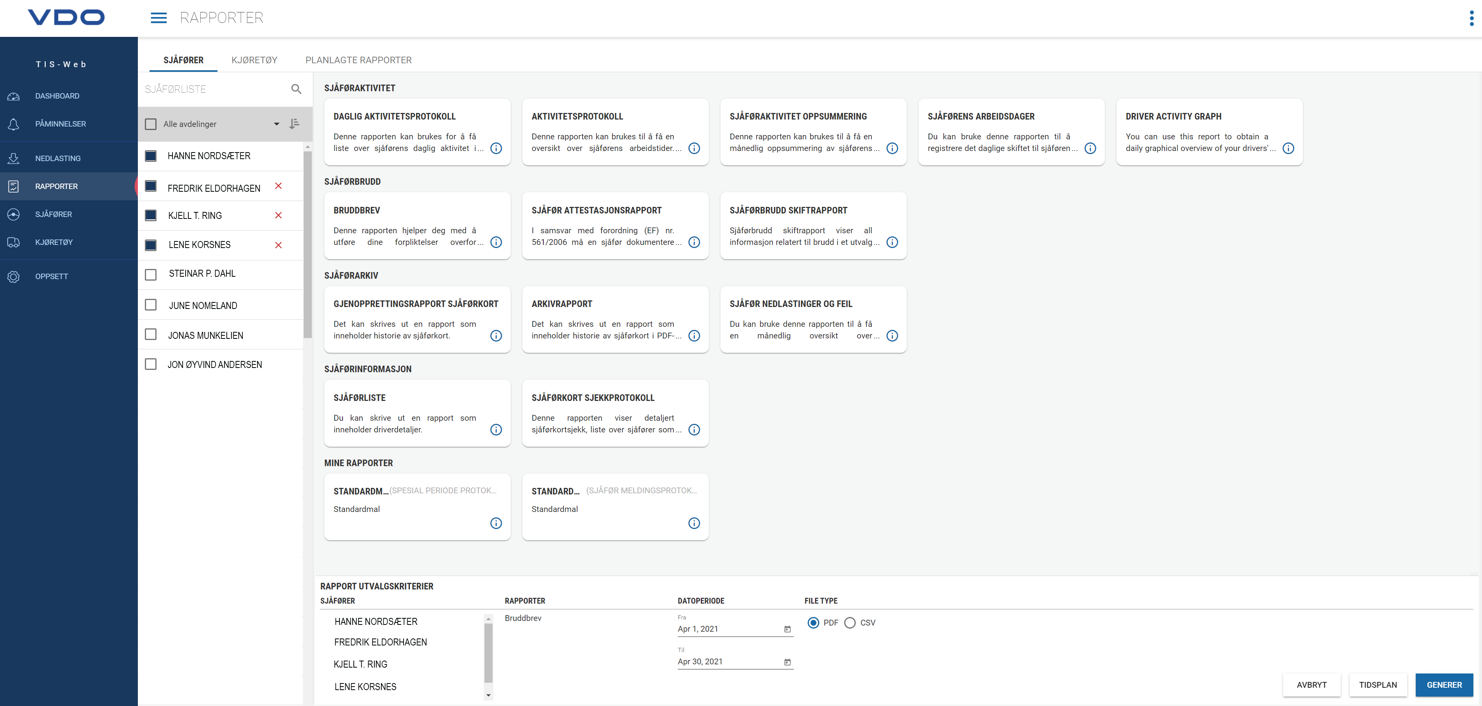1482x706 pixels.
Task: Uncheck Hanne Nordsæter in driver list
Action: pos(151,156)
